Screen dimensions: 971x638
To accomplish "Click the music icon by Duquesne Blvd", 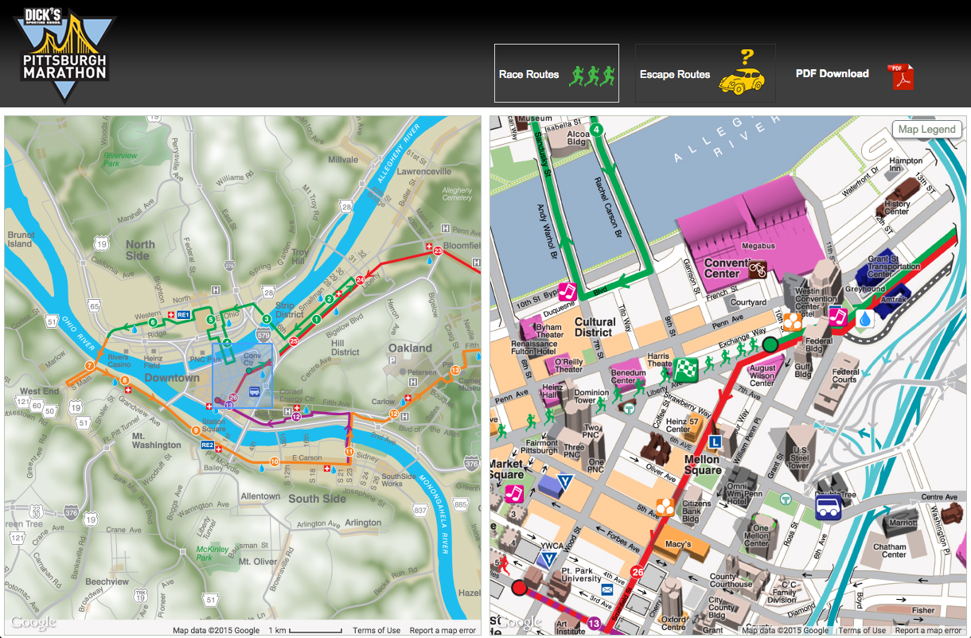I will click(567, 291).
